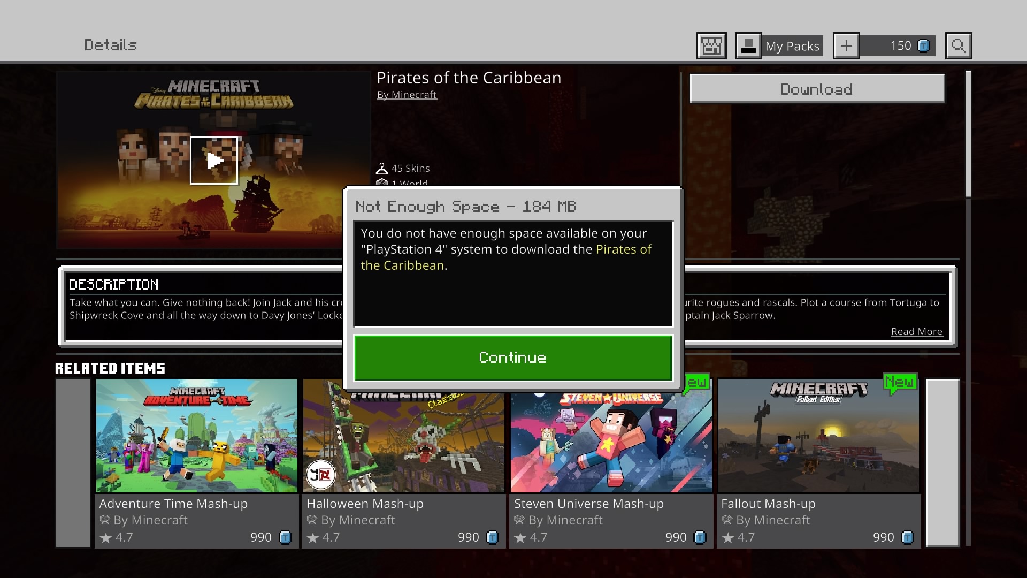Click the creator badge icon under Steven Universe Mash-up
1027x578 pixels.
(519, 520)
